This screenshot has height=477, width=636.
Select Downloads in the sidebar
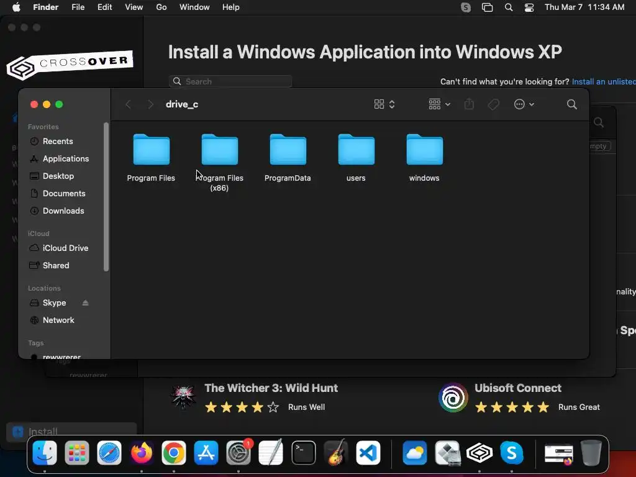(64, 211)
